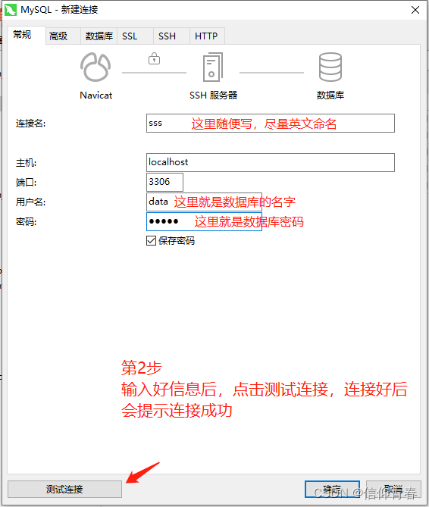Click the MySQL - 新建连接 title text
The height and width of the screenshot is (507, 429).
[x=59, y=10]
